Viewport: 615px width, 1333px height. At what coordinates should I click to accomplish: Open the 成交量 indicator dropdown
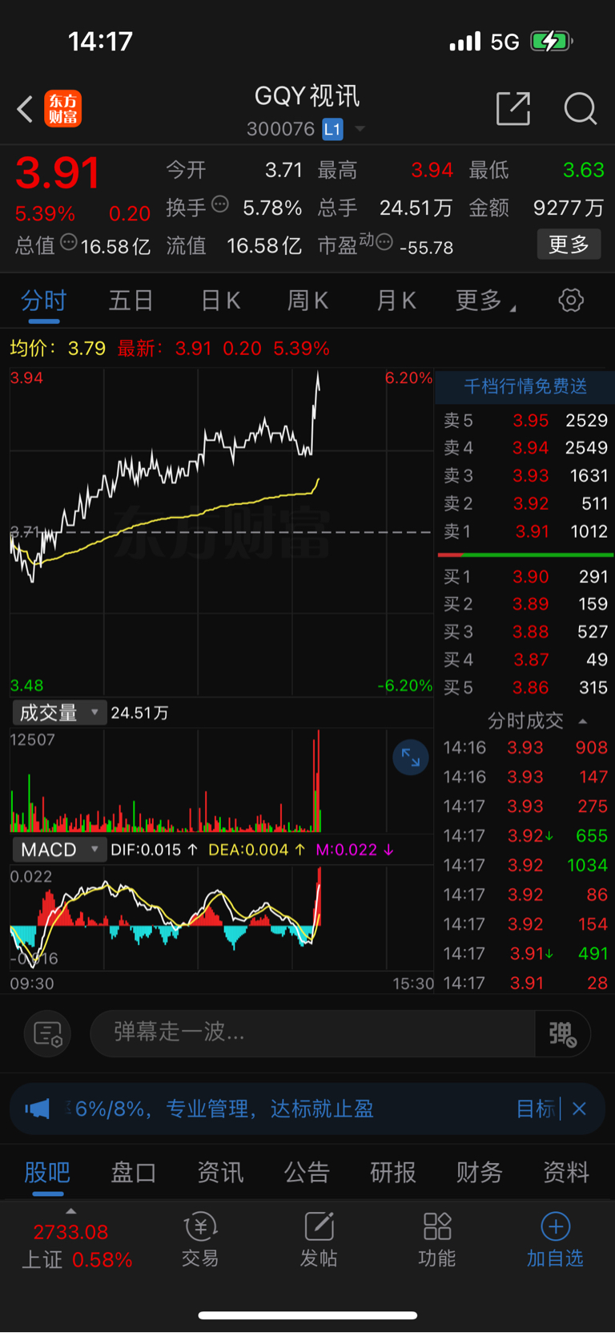(x=59, y=713)
